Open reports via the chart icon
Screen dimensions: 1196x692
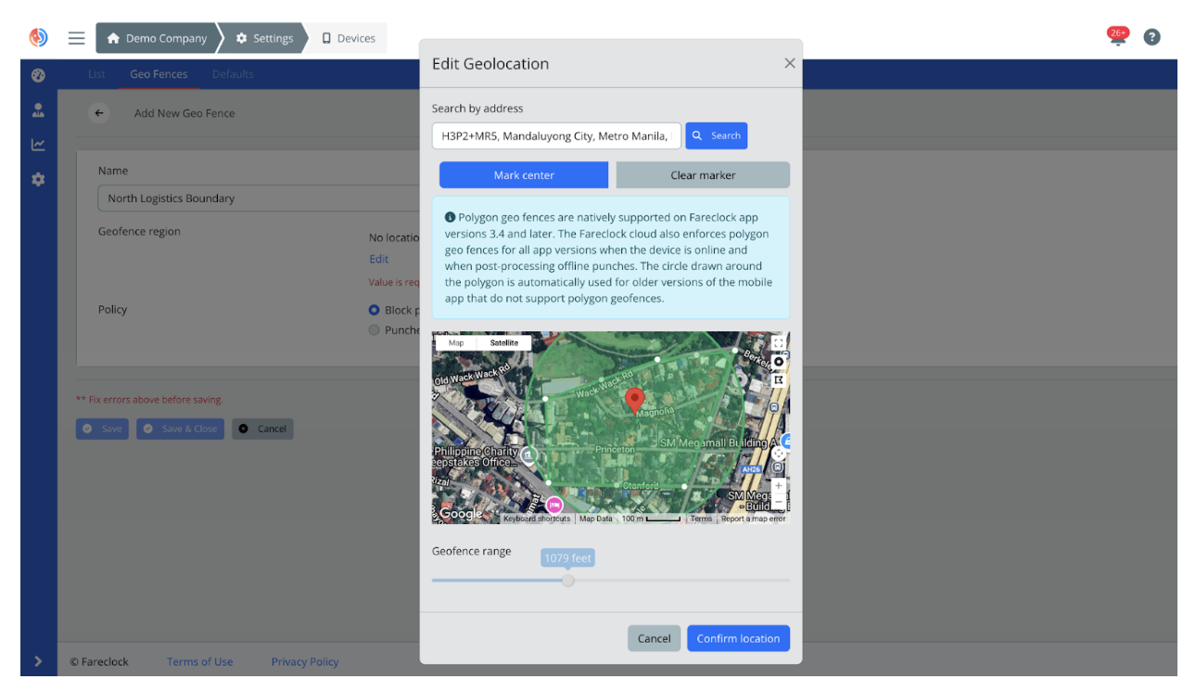tap(38, 145)
